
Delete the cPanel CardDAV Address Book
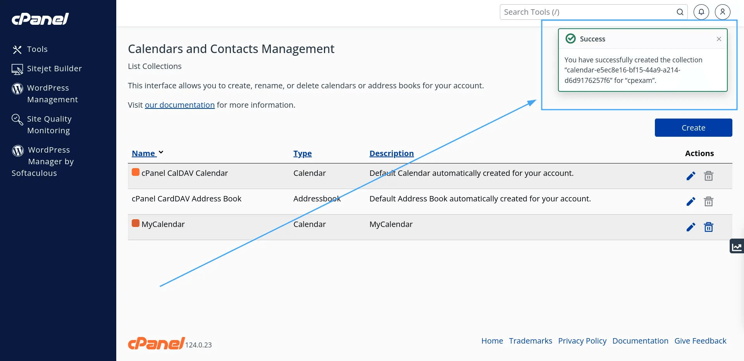click(709, 201)
